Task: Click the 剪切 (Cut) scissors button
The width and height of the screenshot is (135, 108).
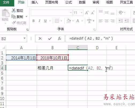Action: point(17,11)
